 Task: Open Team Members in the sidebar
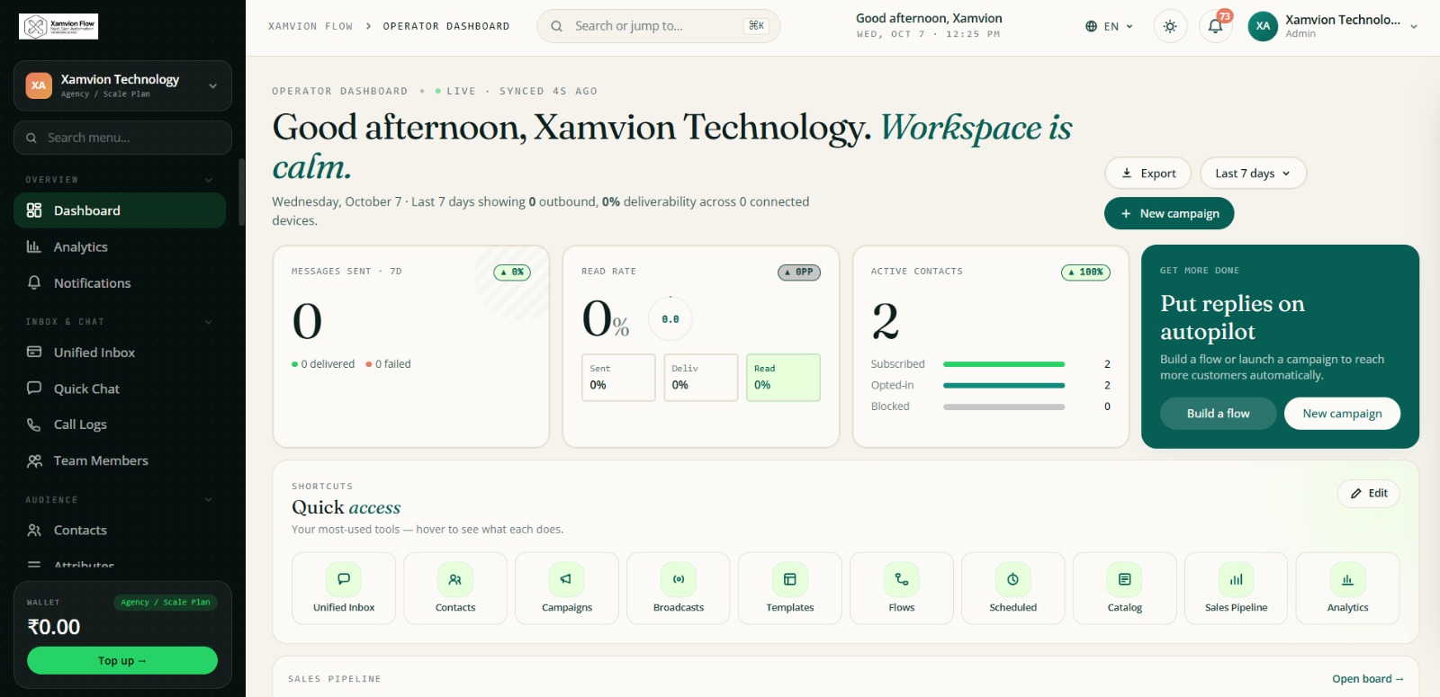point(120,460)
